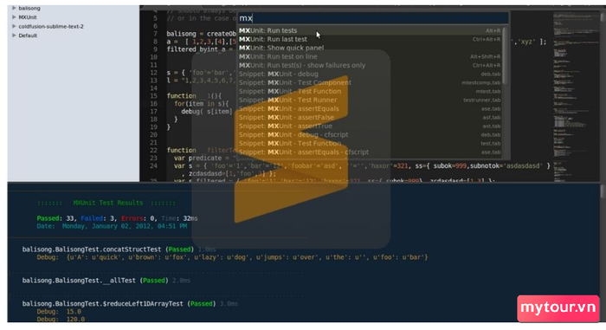Select the MXUnit tree item
Viewport: 606px width, 330px height.
[x=28, y=17]
